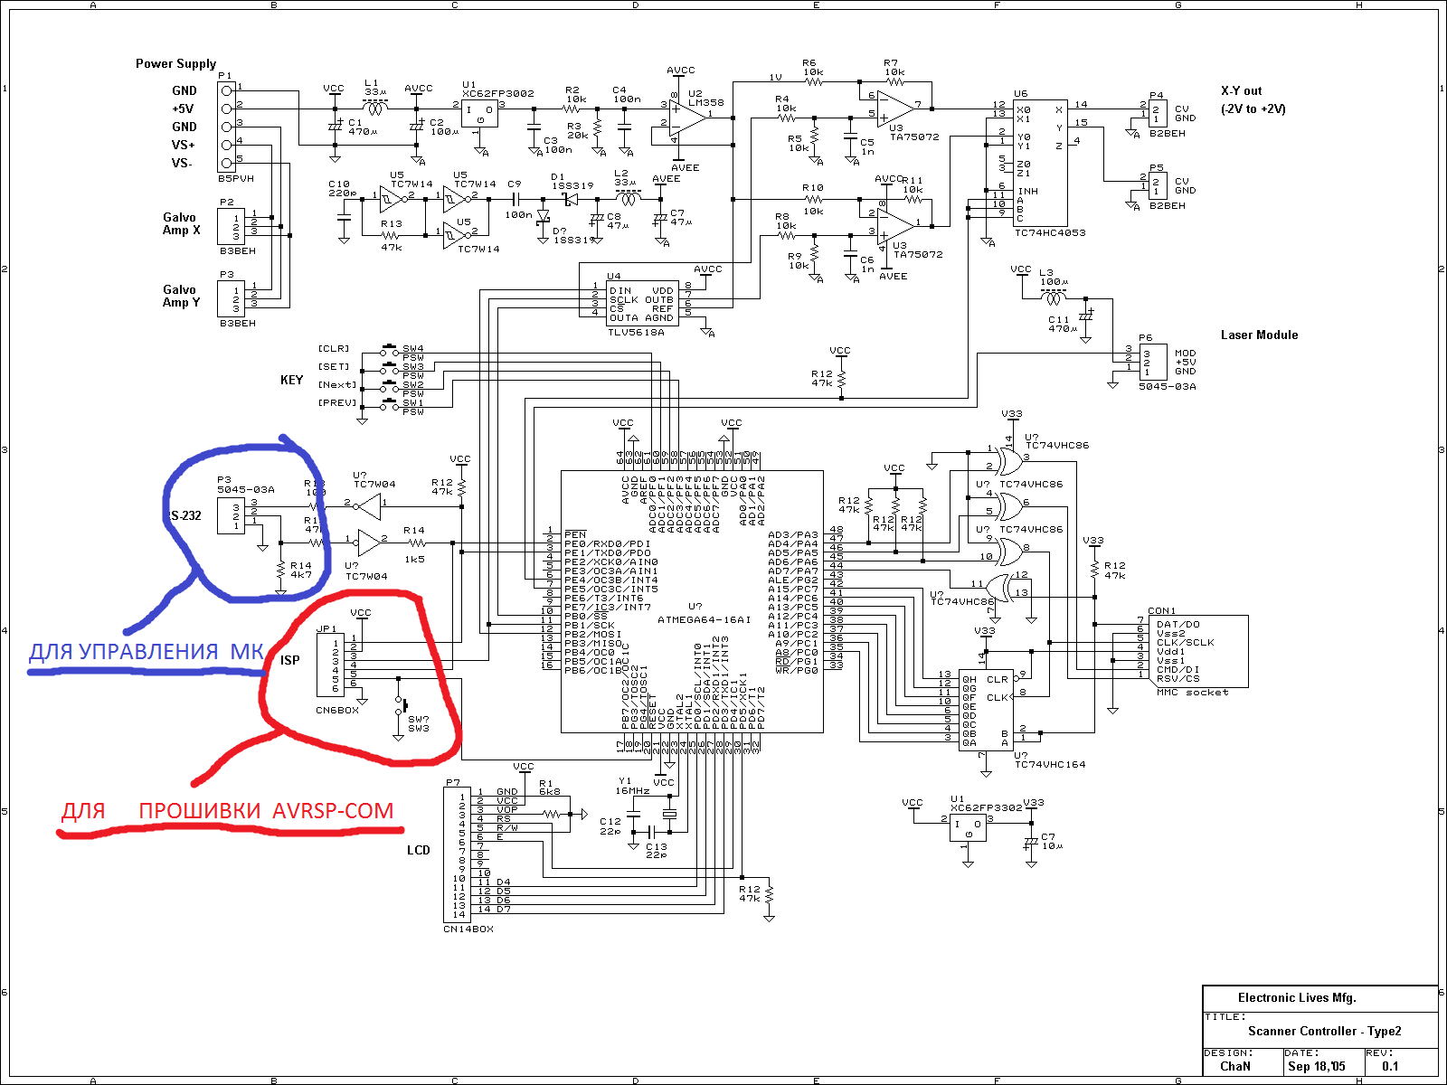Select the 'LCD' label
This screenshot has height=1085, width=1447.
coord(418,850)
